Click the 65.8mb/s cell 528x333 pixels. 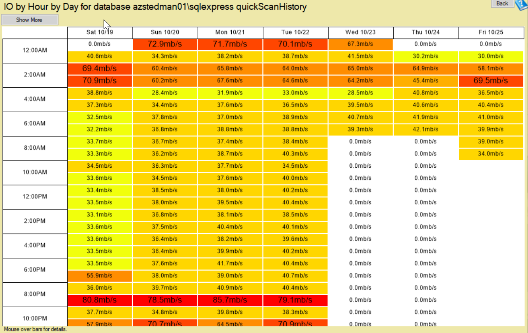pos(230,69)
